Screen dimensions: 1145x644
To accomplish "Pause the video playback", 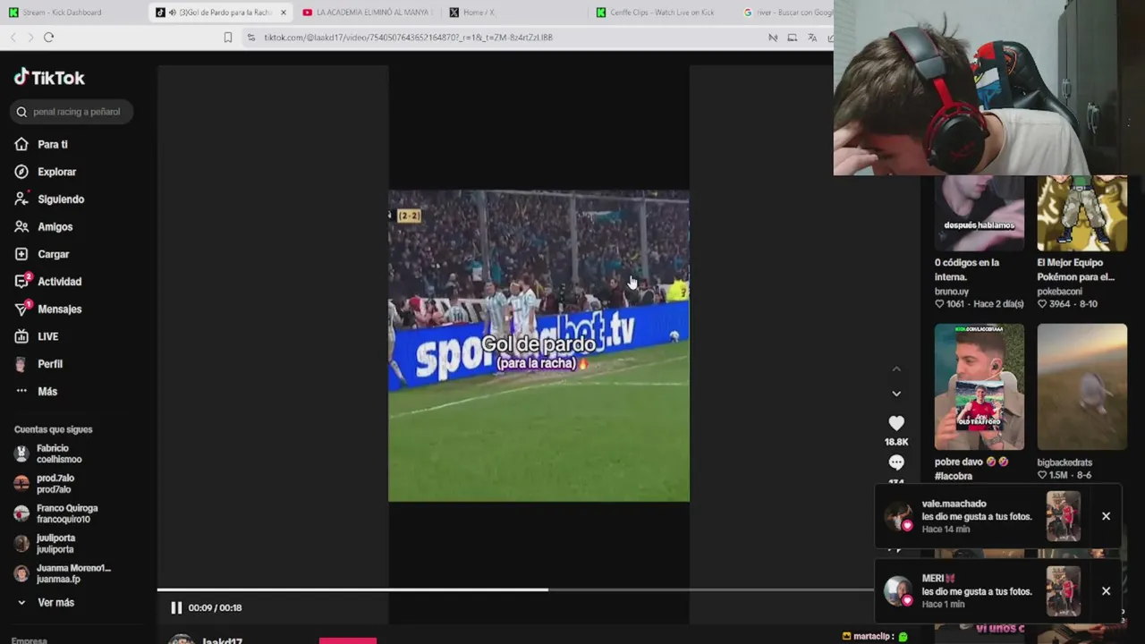I will click(176, 607).
